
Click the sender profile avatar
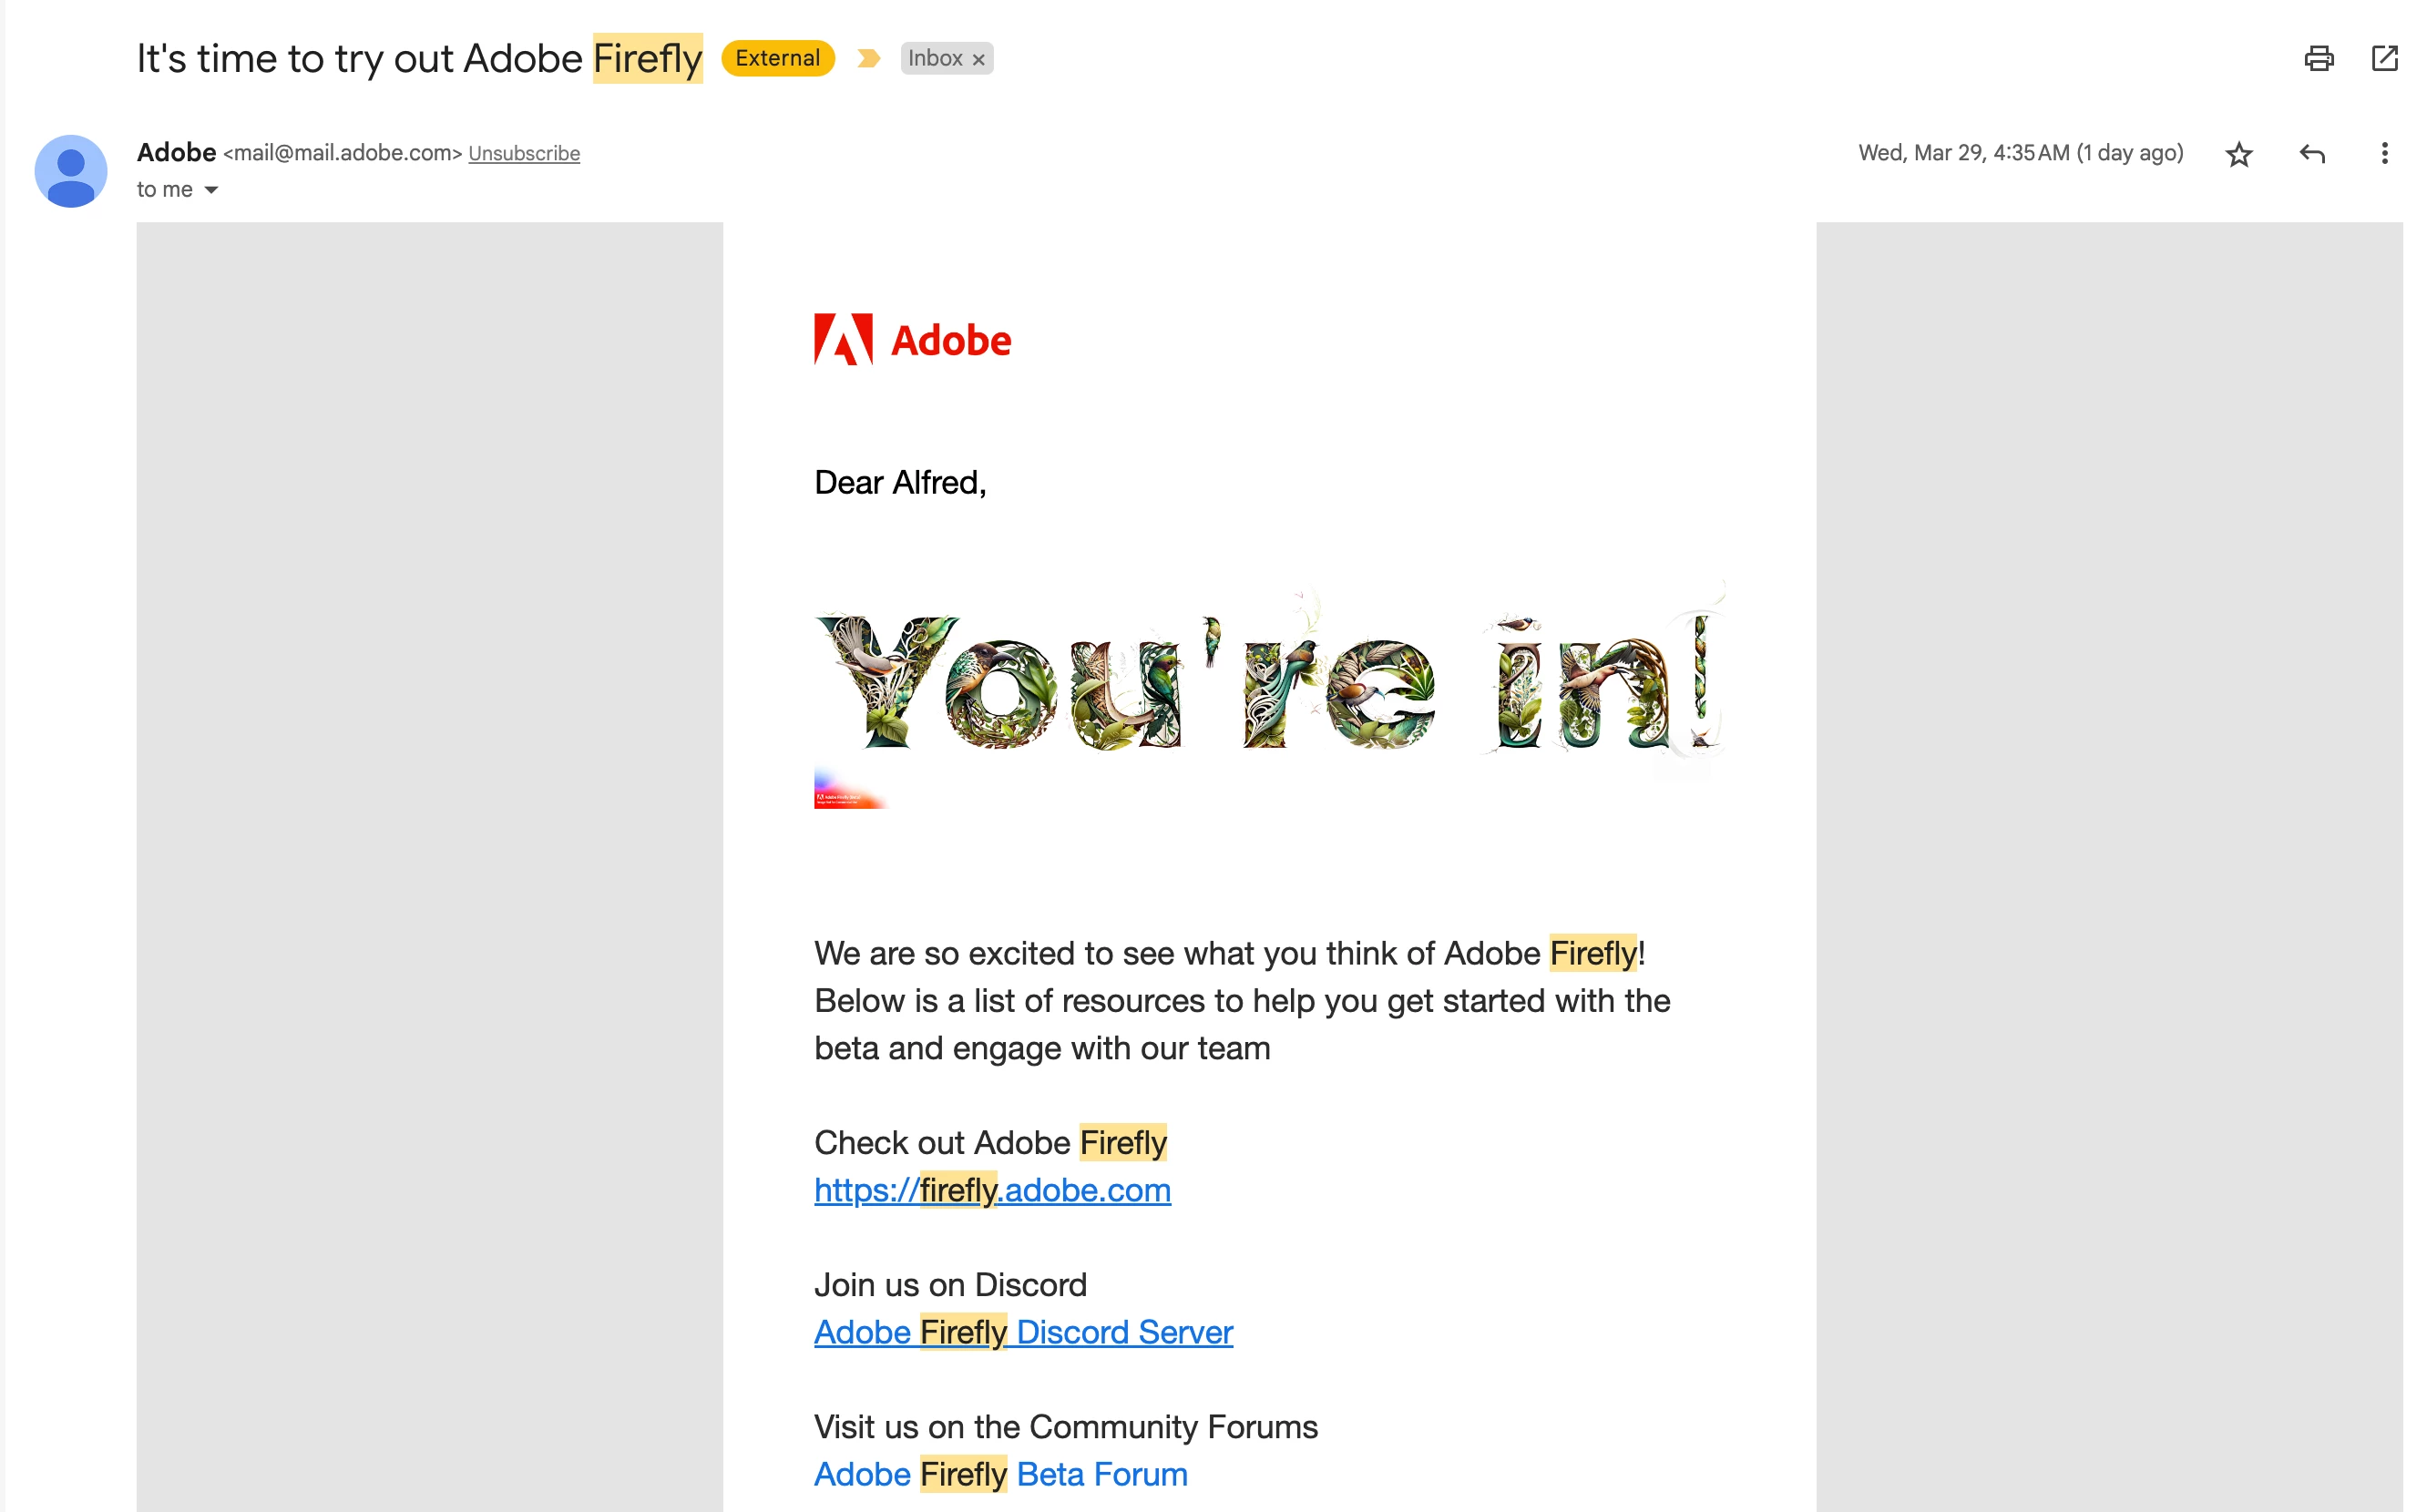(71, 171)
